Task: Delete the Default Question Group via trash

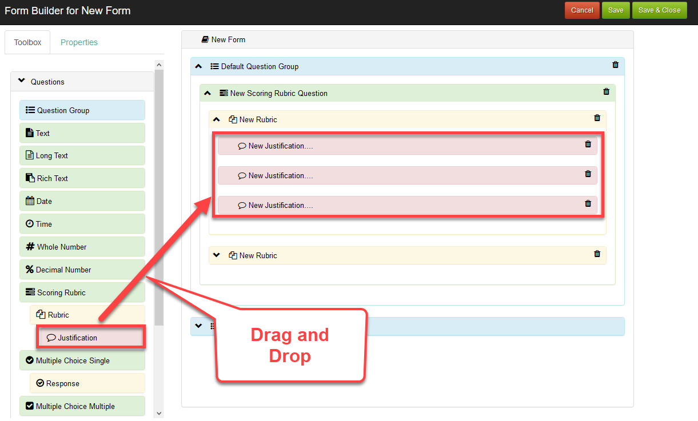Action: click(615, 65)
